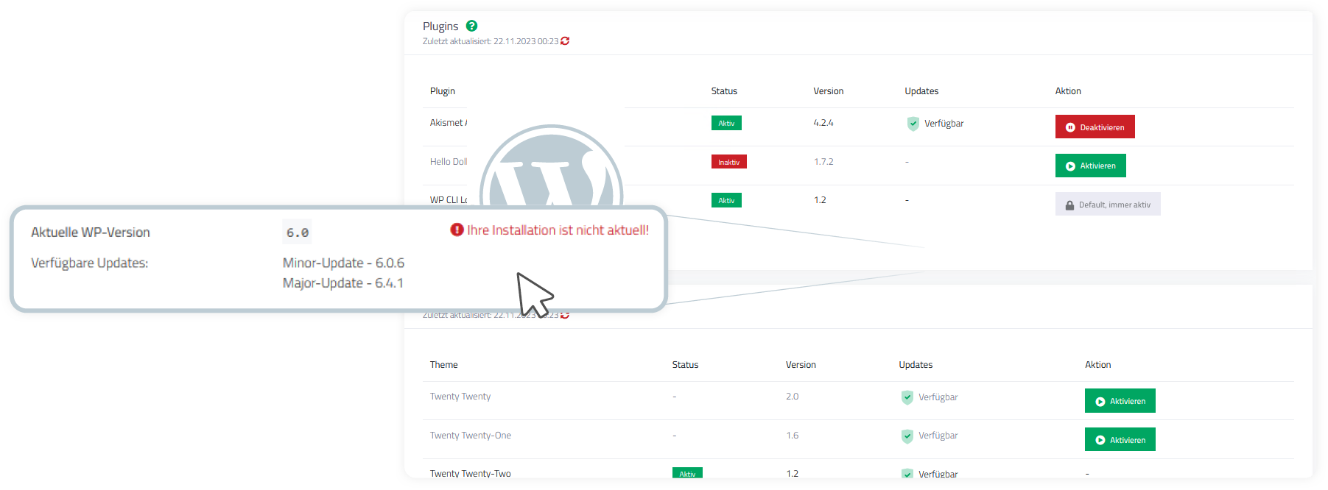Click the Plugins section heading
The height and width of the screenshot is (490, 1328).
pos(440,26)
